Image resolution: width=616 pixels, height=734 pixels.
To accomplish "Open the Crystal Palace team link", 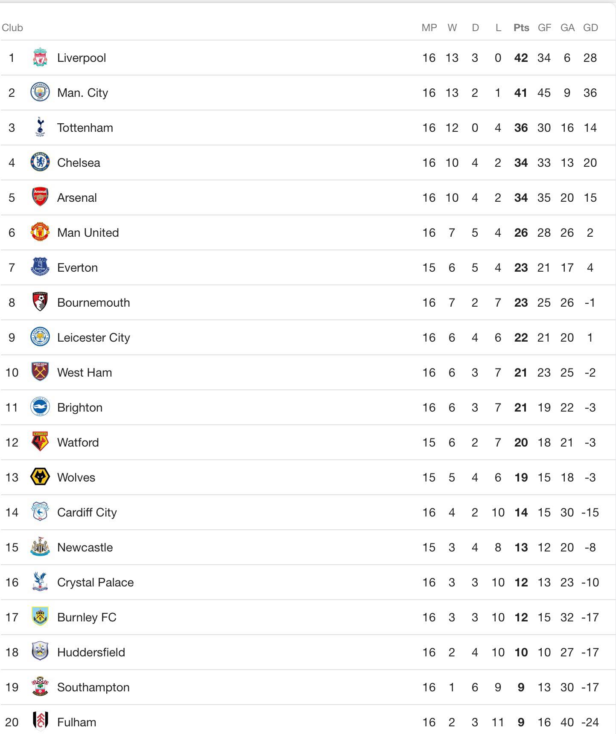I will point(95,582).
